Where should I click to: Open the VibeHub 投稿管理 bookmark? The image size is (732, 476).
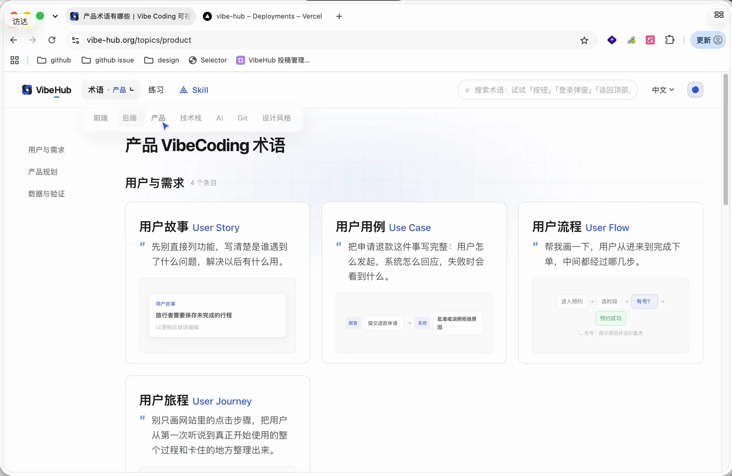[273, 60]
